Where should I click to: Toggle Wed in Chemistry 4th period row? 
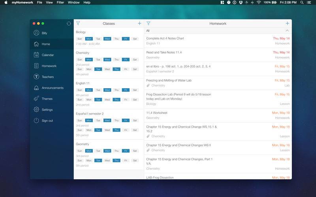click(x=107, y=69)
